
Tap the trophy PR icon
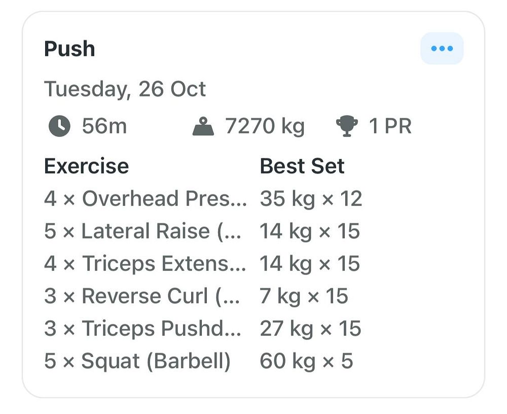click(347, 126)
